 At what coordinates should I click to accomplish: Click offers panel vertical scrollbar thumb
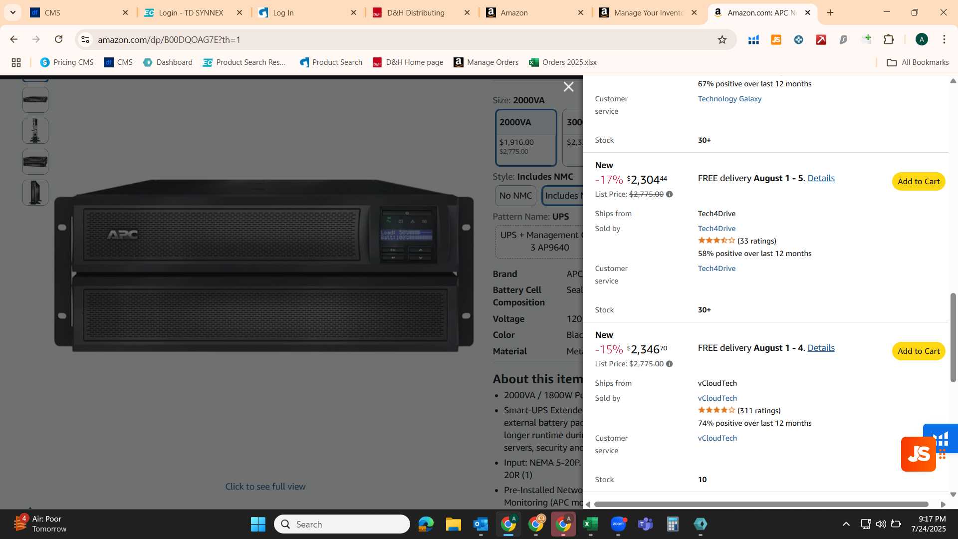(x=953, y=337)
